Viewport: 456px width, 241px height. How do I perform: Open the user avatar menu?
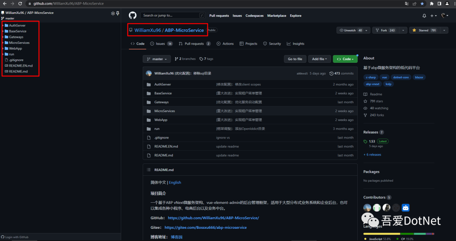[x=445, y=16]
